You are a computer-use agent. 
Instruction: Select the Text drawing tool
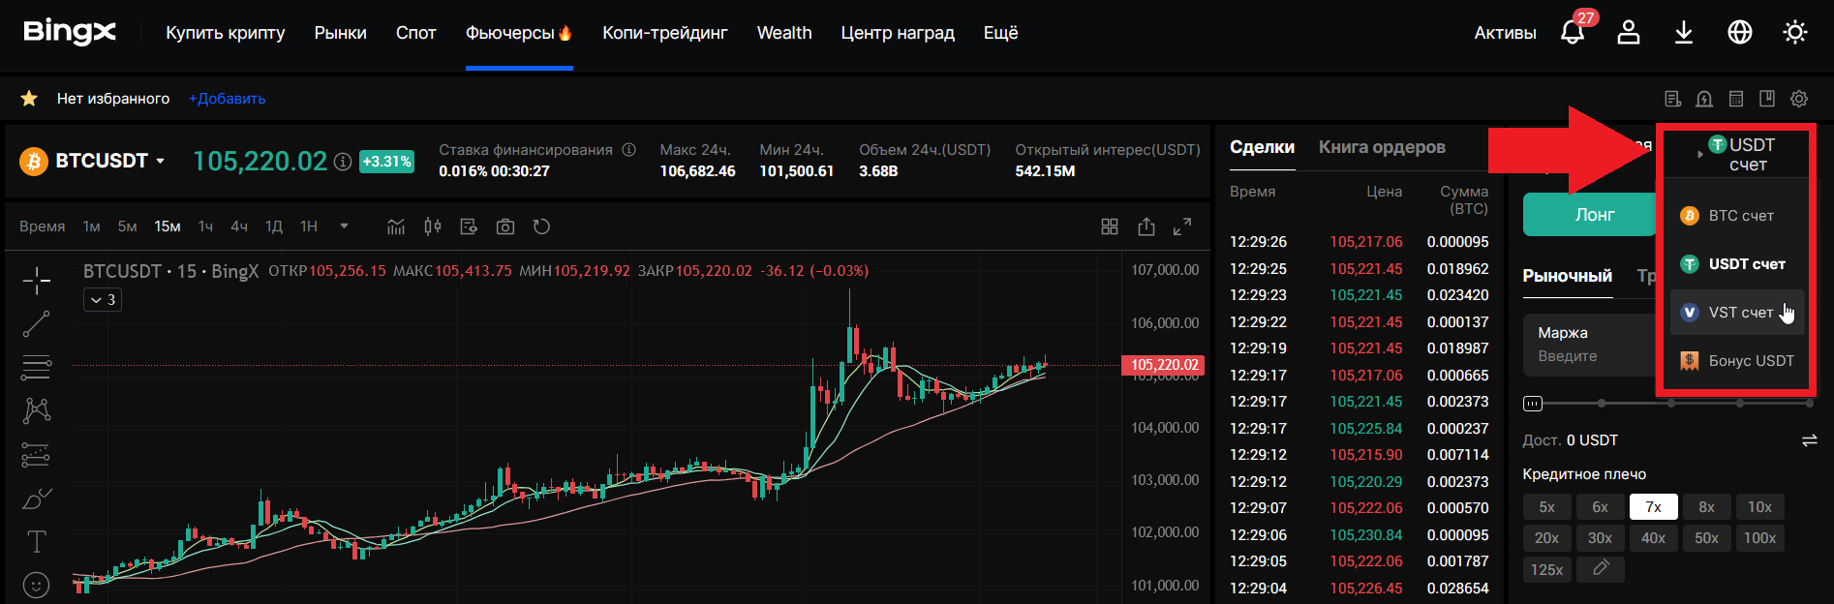pos(37,541)
